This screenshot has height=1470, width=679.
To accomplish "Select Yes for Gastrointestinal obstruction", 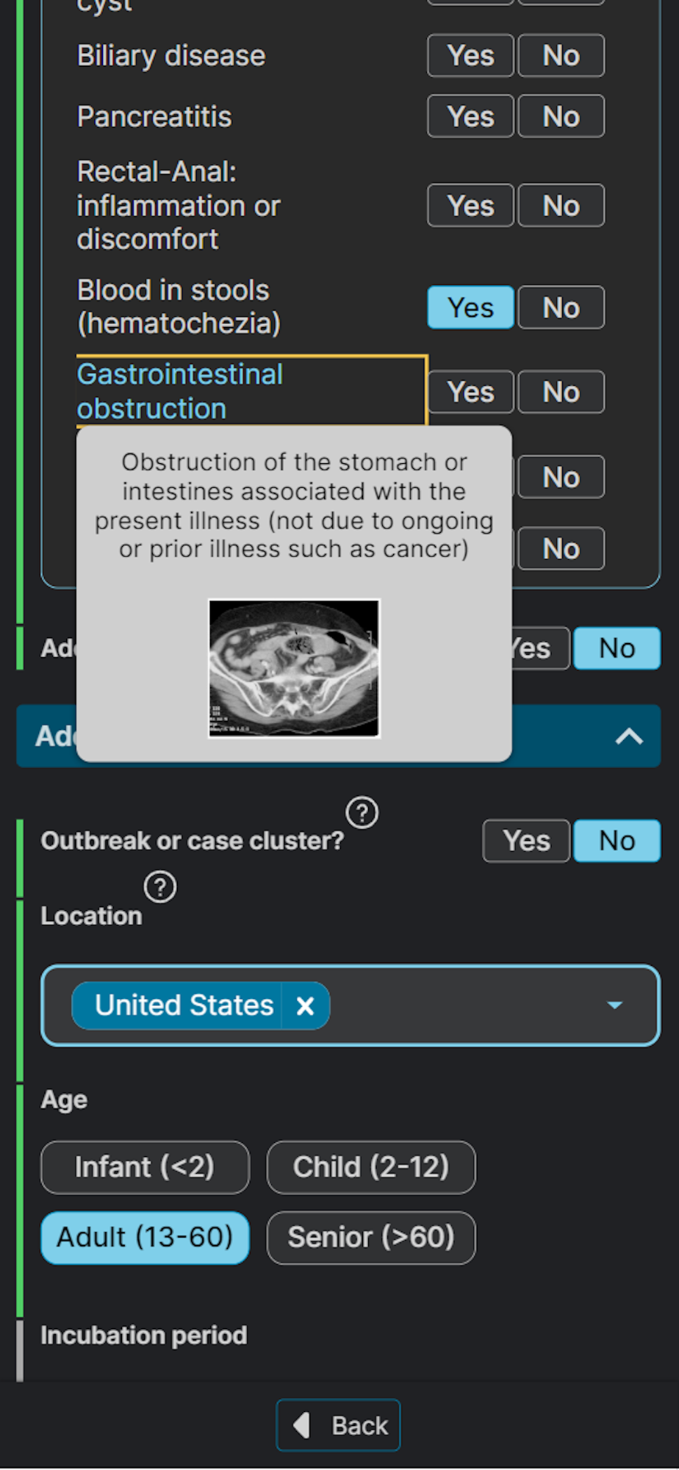I will 470,392.
